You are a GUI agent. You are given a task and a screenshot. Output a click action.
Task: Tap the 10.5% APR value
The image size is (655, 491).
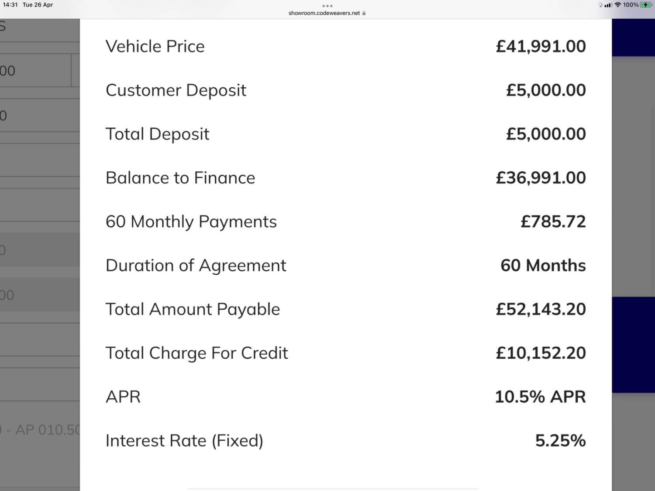tap(540, 397)
